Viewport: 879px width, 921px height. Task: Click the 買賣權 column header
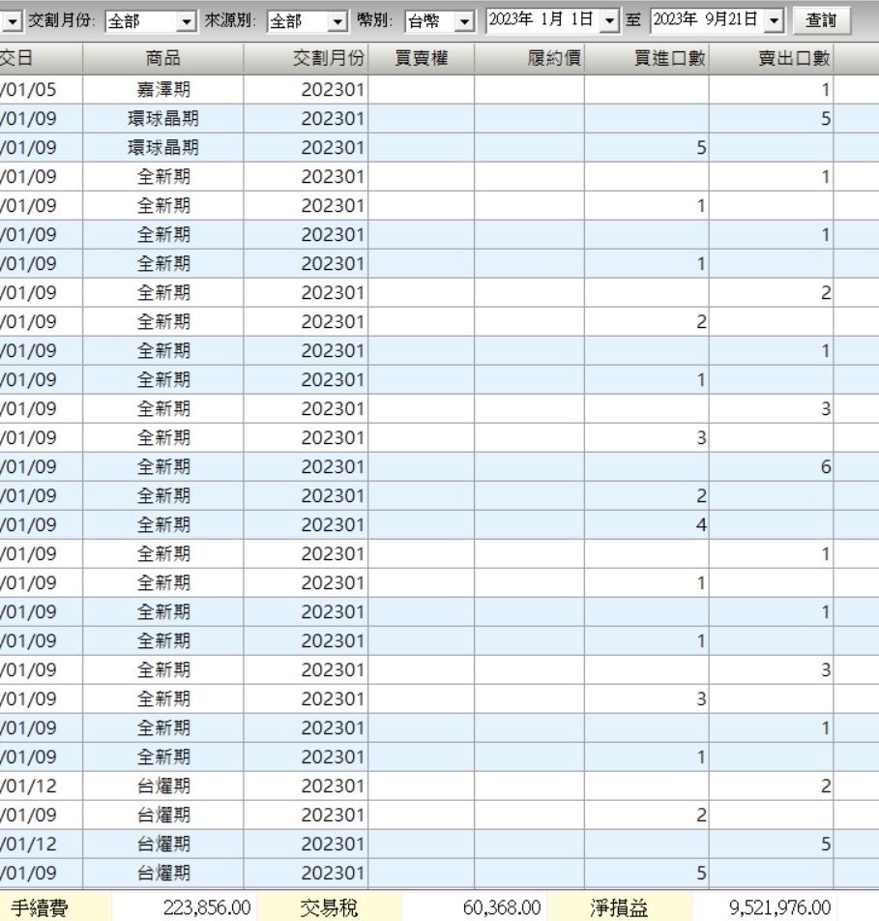tap(421, 59)
